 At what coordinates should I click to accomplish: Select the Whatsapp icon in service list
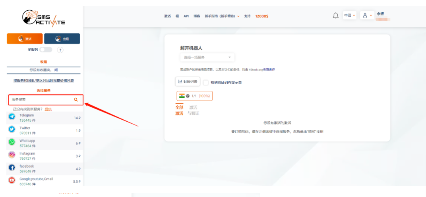coord(12,142)
